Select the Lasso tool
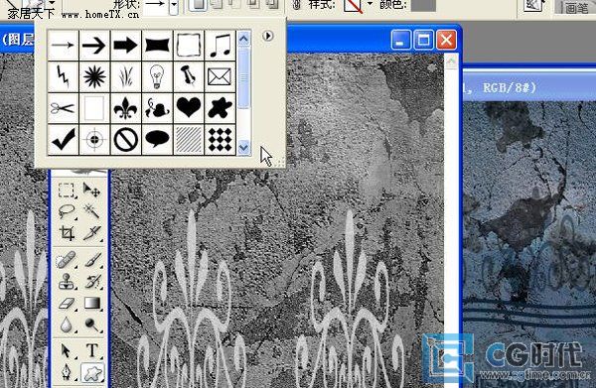Viewport: 596px width, 388px height. pos(67,211)
